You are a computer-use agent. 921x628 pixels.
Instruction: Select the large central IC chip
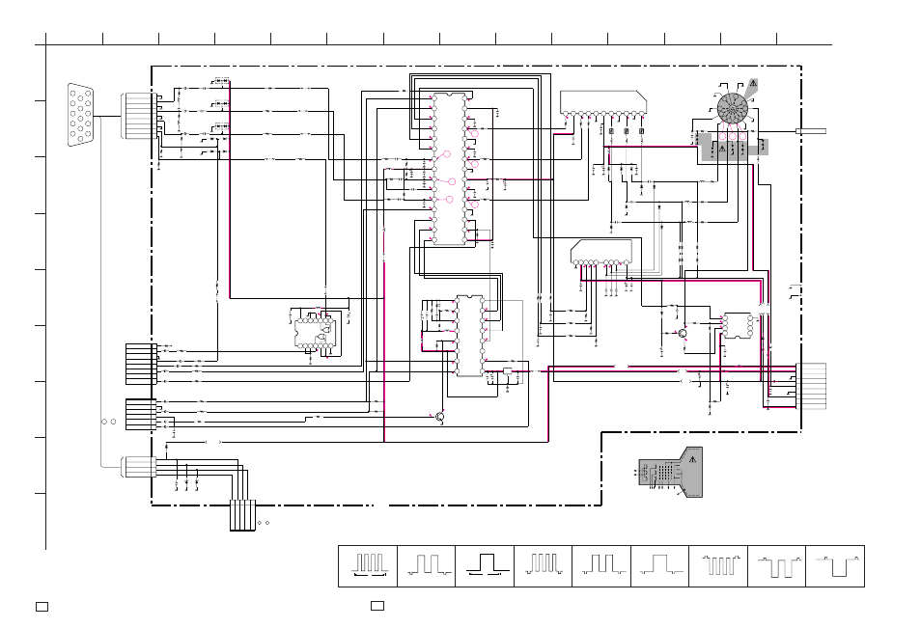click(450, 169)
